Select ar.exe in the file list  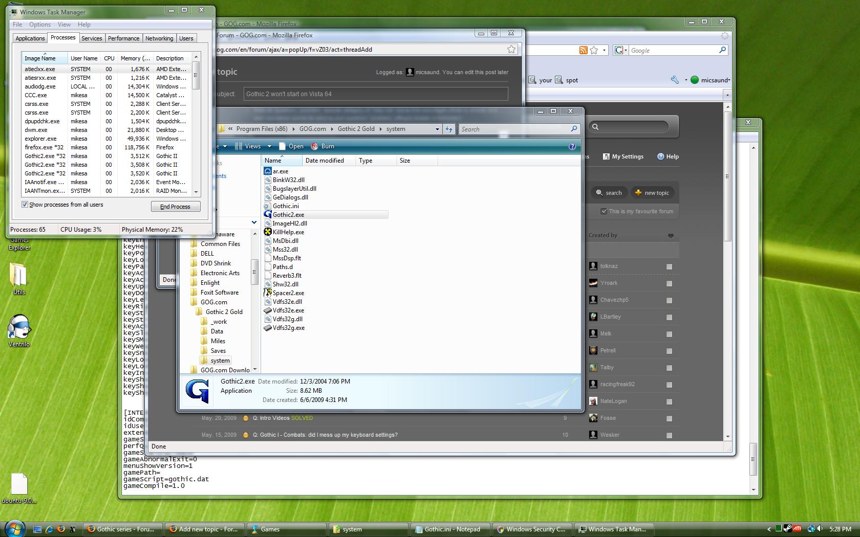(x=281, y=171)
